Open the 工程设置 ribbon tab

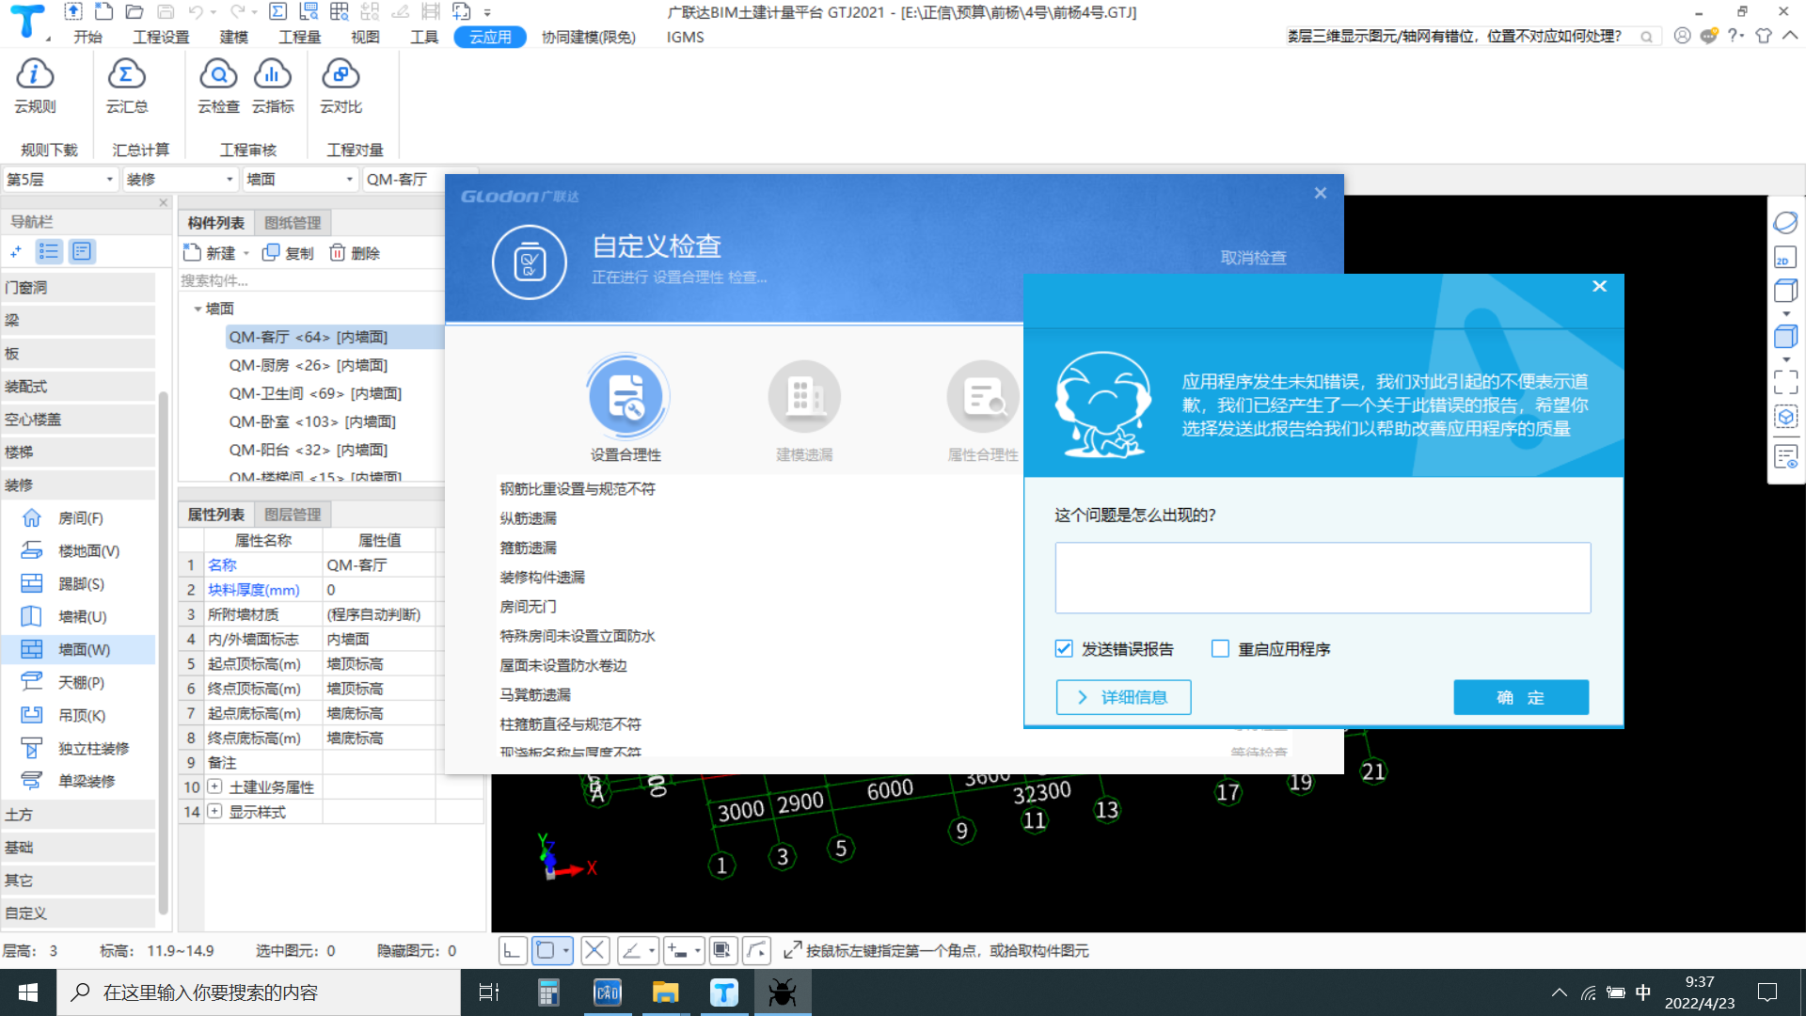pyautogui.click(x=161, y=37)
